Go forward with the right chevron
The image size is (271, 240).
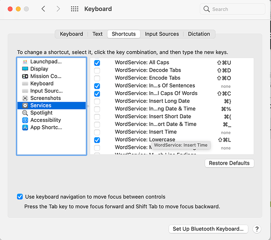[58, 9]
